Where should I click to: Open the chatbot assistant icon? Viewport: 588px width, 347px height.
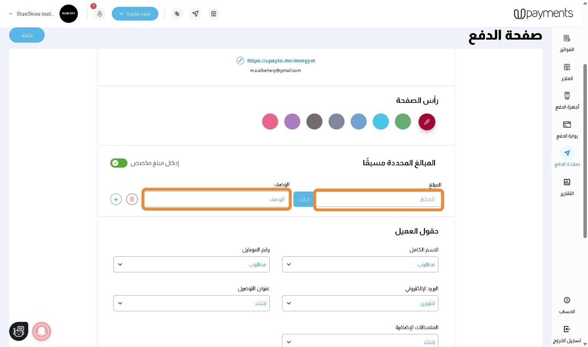point(18,331)
